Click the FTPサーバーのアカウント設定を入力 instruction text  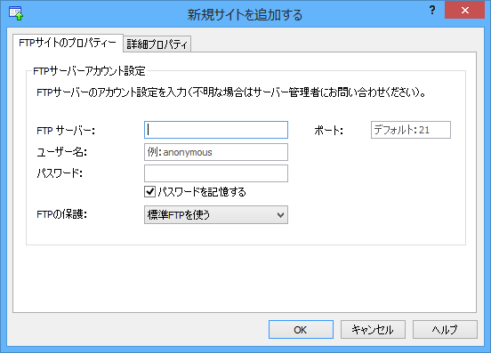click(x=231, y=92)
